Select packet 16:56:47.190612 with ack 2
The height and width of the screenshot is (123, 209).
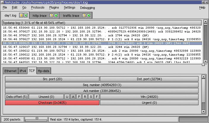(x=102, y=51)
